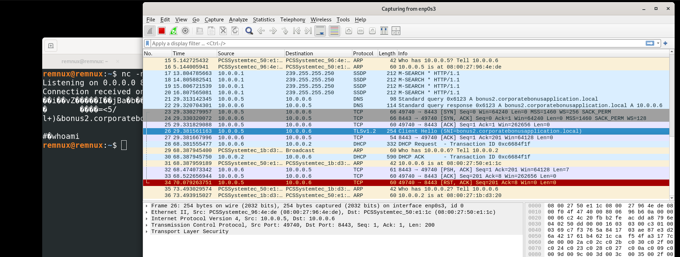Jump to the first packet

coord(297,31)
